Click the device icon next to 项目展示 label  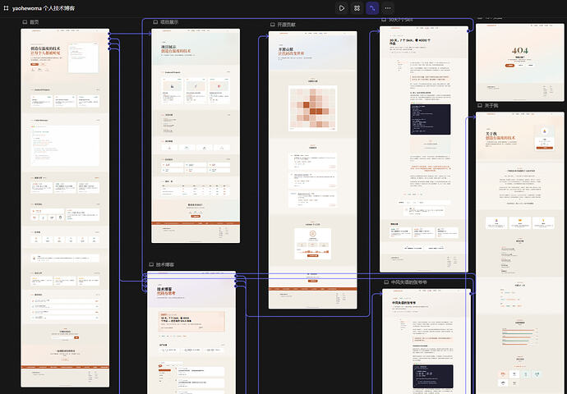155,22
